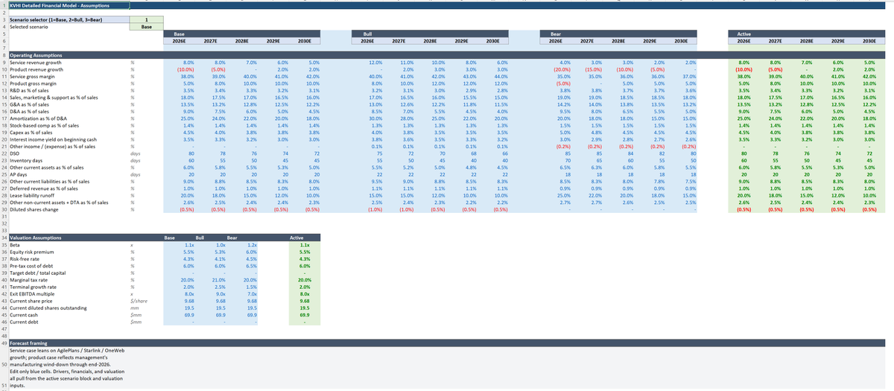Select the 'AP days' row label

tap(18, 173)
